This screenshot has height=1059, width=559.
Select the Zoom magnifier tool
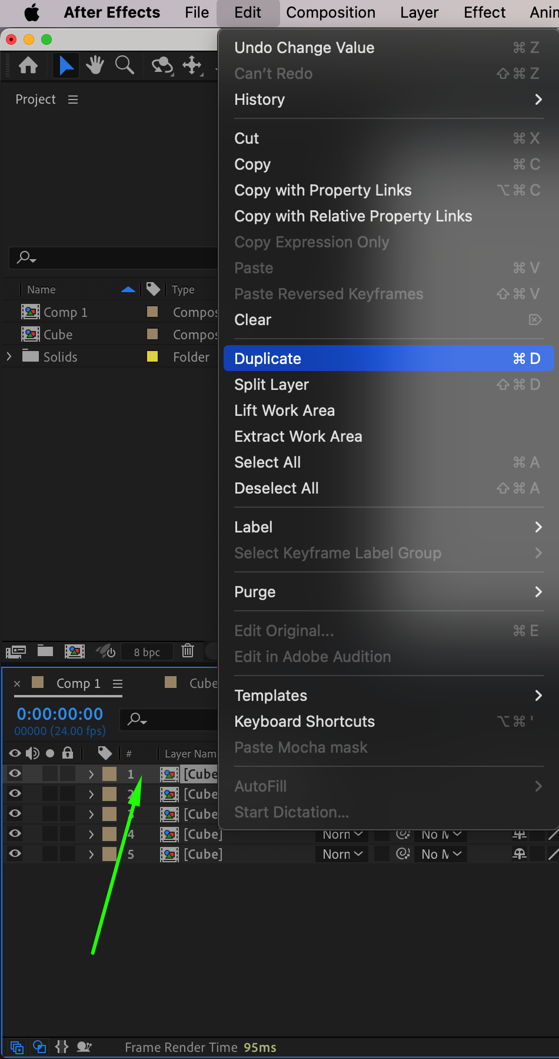(x=124, y=65)
